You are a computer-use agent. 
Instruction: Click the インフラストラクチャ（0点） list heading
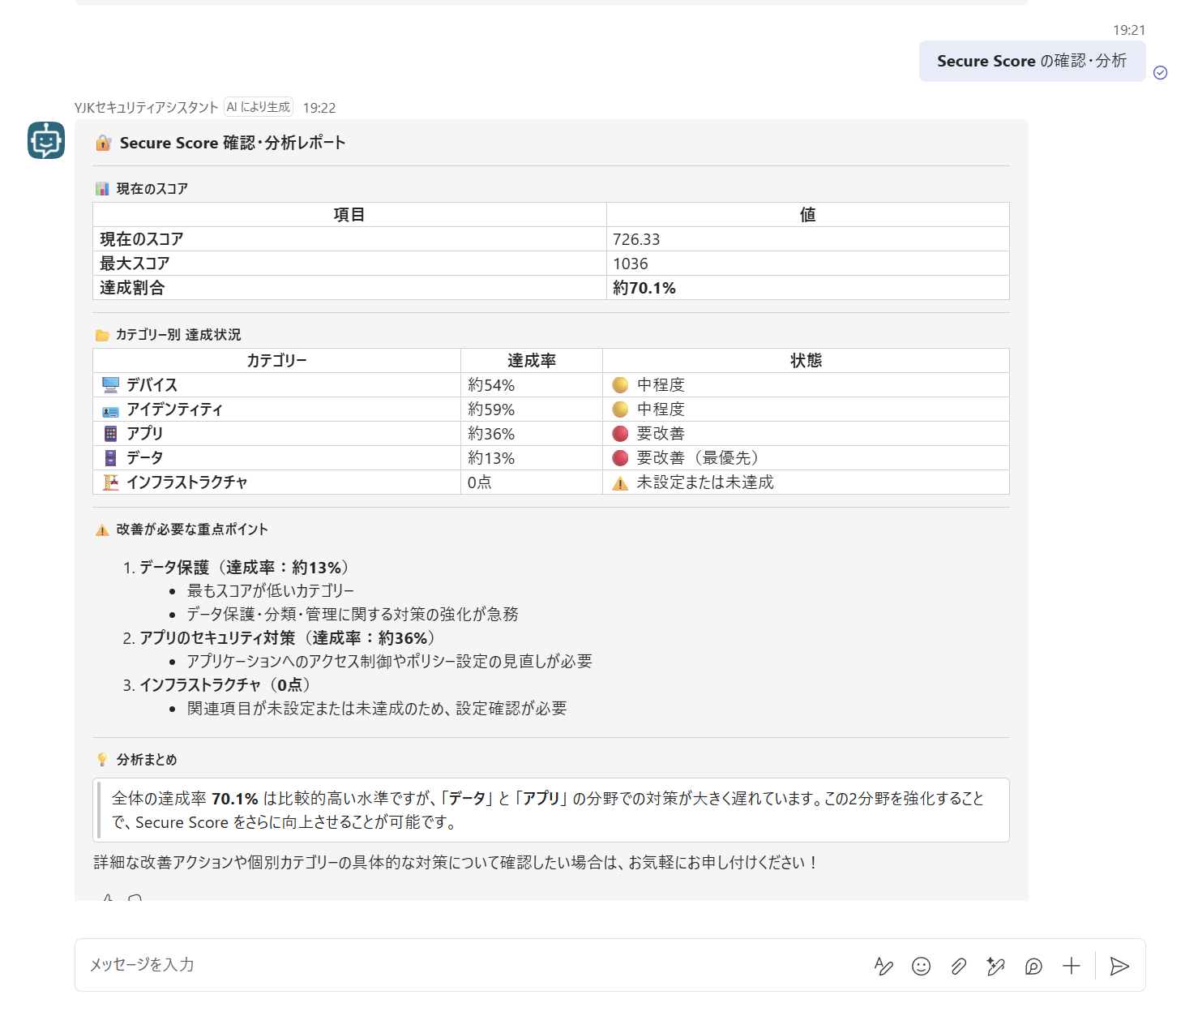[x=225, y=685]
